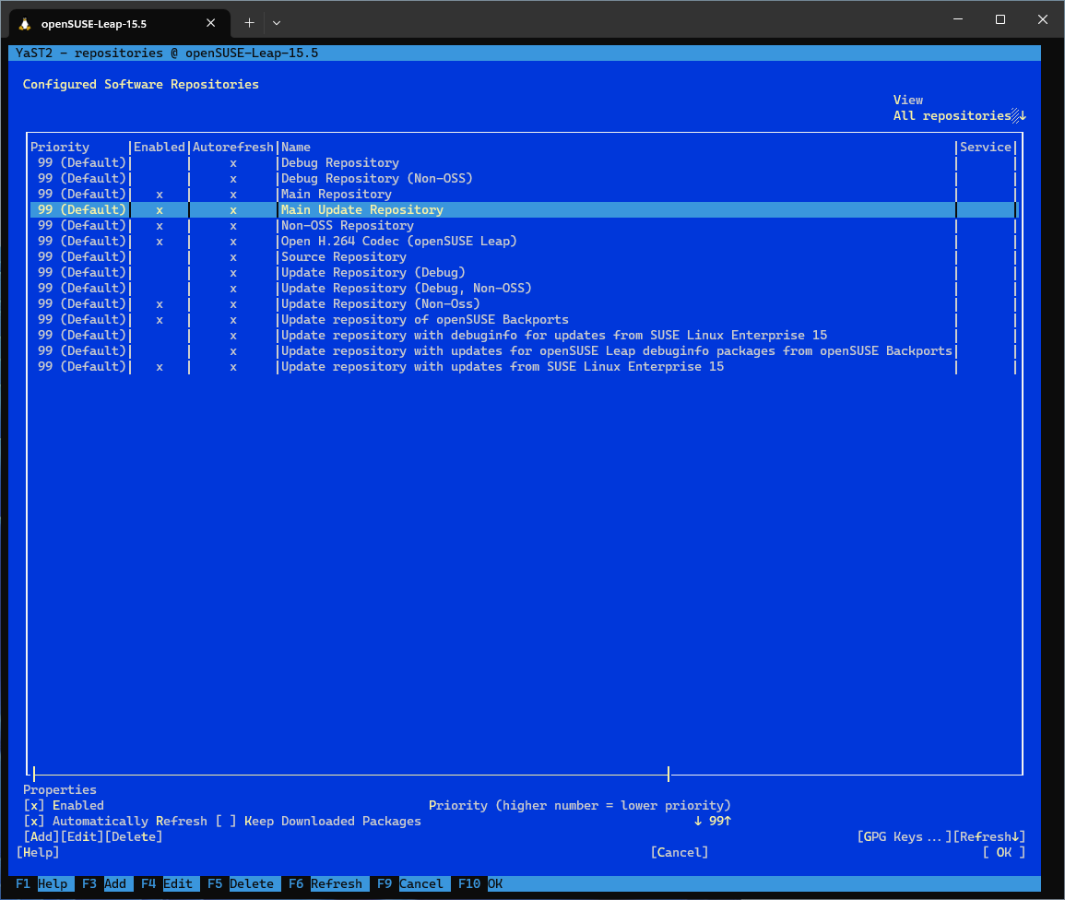This screenshot has width=1065, height=900.
Task: Select Update repository of openSUSE Backports row
Action: pyautogui.click(x=523, y=319)
